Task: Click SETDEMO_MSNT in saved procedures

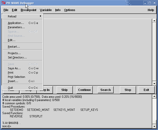Action: (x=38, y=110)
